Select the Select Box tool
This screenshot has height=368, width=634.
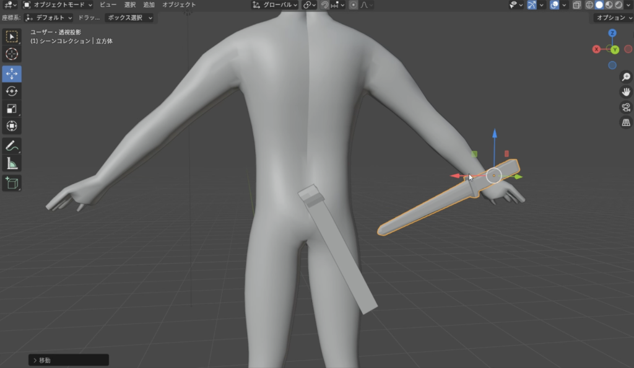coord(12,37)
